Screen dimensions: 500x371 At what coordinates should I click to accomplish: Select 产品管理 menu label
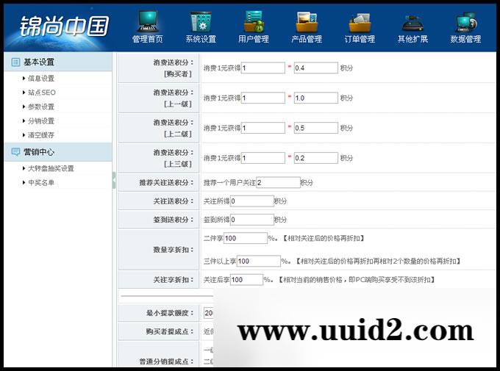tap(307, 39)
